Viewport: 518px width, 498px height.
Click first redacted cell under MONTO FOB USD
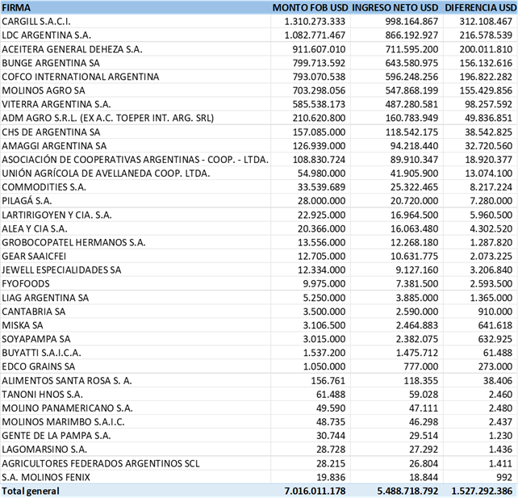point(311,21)
